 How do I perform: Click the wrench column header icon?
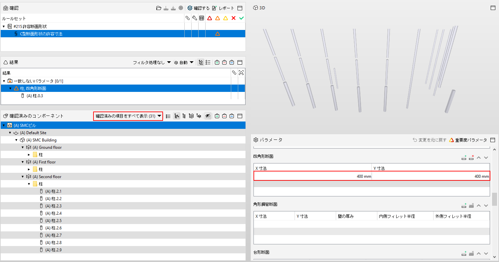point(195,18)
